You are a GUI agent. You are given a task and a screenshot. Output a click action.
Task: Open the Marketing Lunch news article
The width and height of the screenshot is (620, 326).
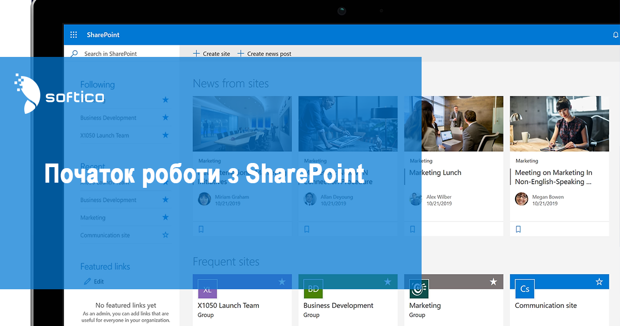point(435,173)
